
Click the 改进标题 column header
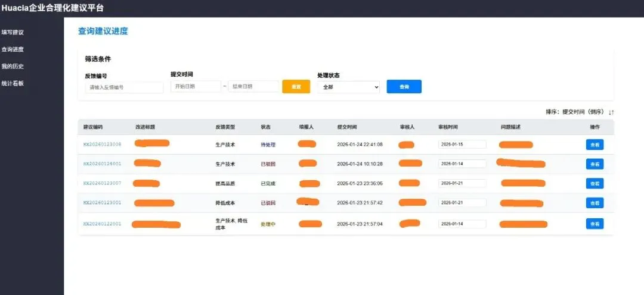145,127
